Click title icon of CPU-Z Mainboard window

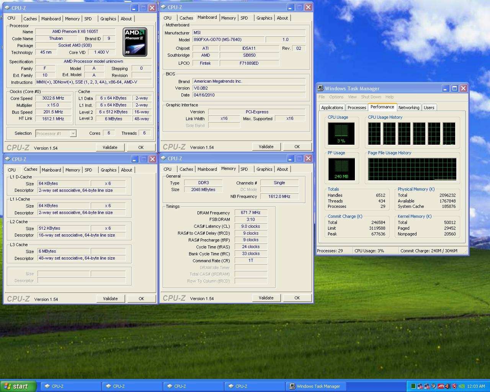[163, 7]
